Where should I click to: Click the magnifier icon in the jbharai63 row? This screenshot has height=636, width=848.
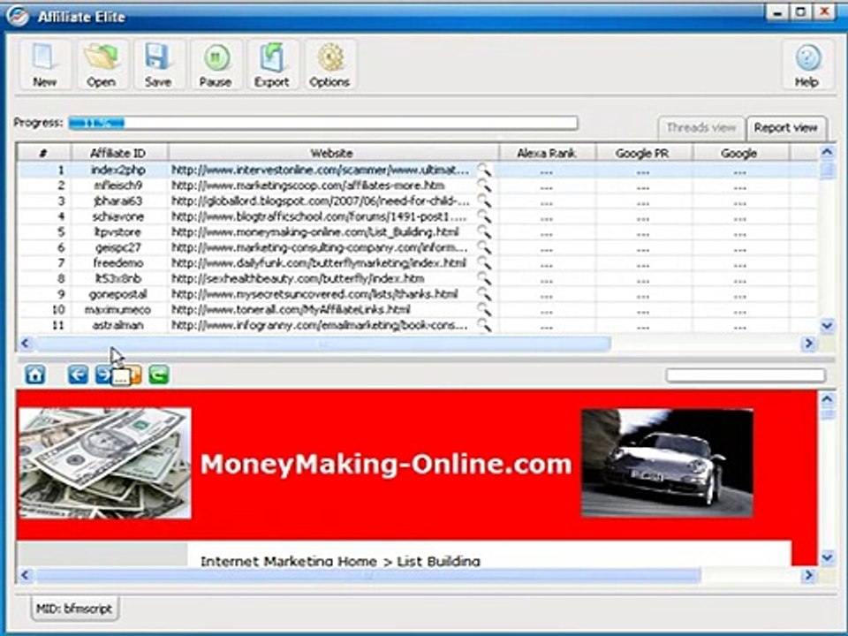[x=484, y=201]
